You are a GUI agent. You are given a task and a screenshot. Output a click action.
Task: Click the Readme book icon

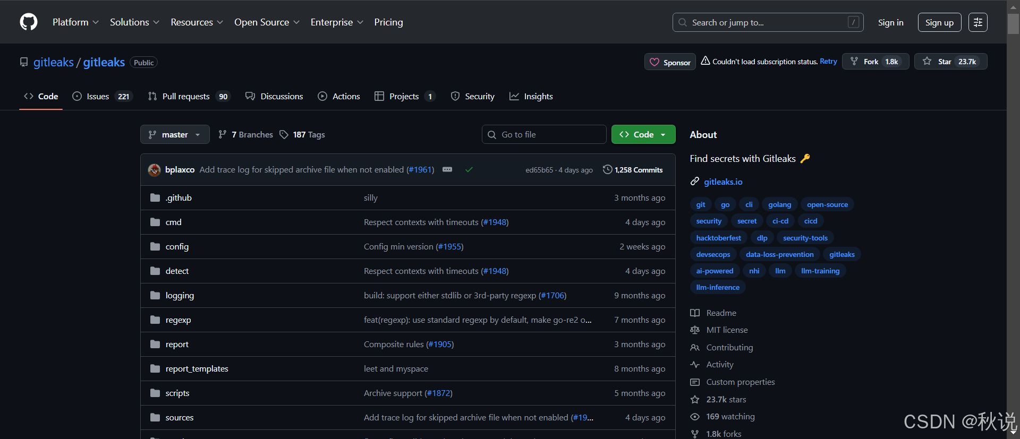coord(694,313)
